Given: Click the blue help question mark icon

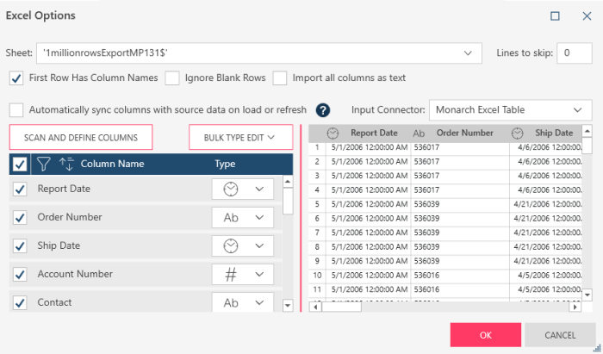Looking at the screenshot, I should pyautogui.click(x=324, y=110).
